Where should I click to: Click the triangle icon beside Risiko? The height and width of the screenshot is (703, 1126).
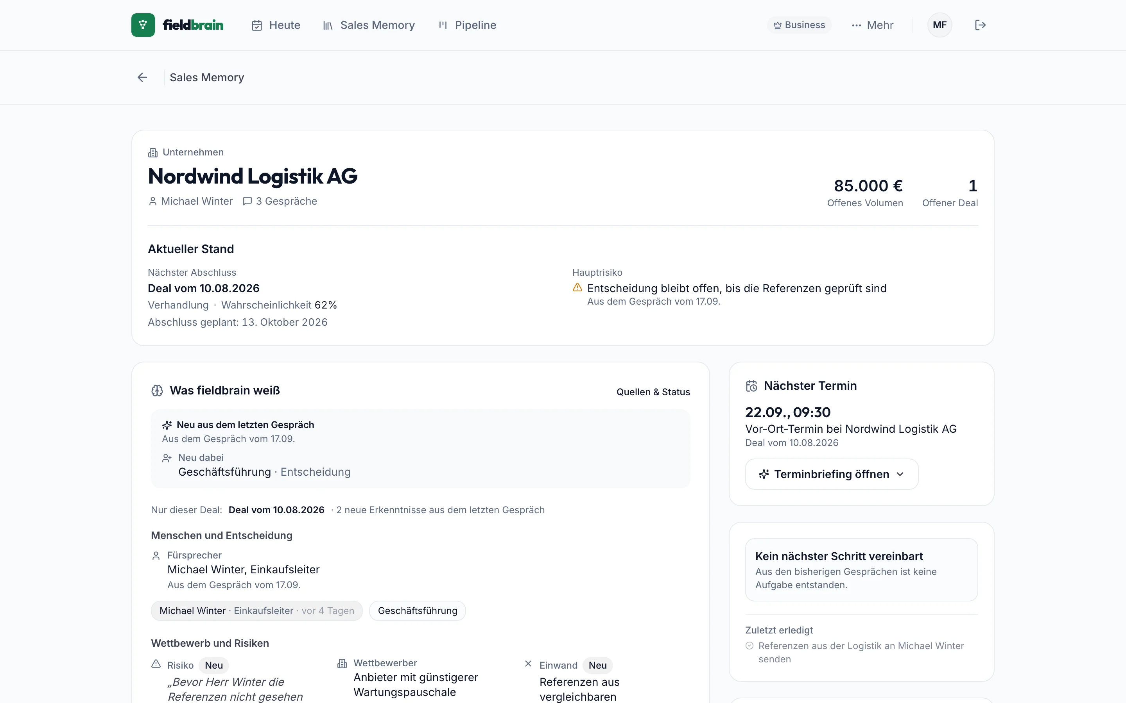[x=156, y=664]
